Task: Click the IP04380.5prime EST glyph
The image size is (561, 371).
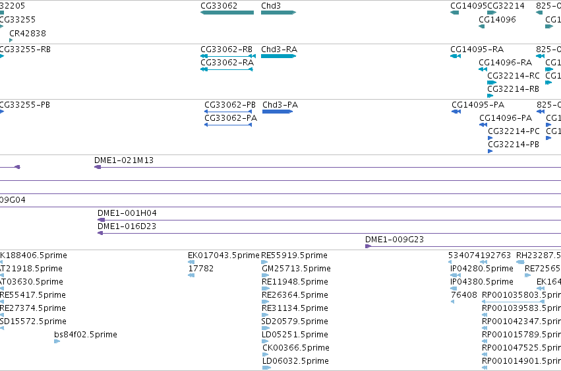Action: coord(454,288)
